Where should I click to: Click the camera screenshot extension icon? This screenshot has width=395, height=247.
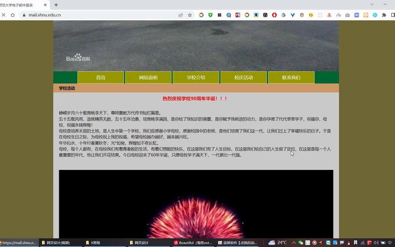[x=348, y=15]
